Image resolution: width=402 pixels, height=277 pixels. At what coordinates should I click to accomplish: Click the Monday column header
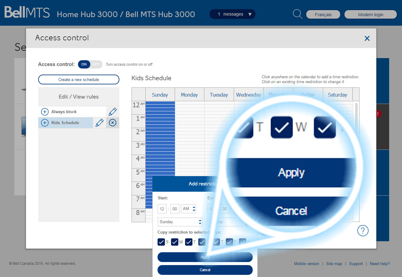pyautogui.click(x=189, y=94)
